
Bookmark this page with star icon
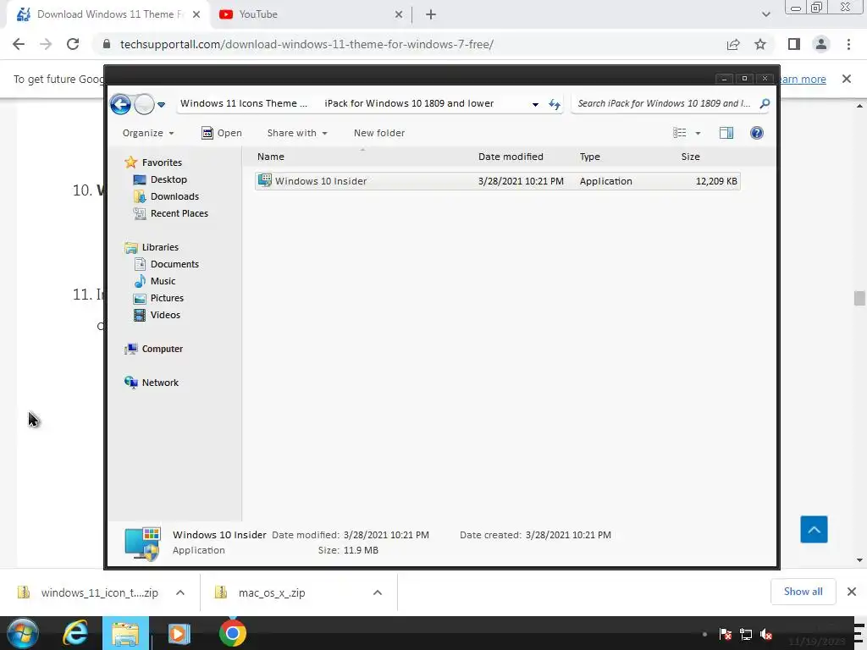(760, 44)
